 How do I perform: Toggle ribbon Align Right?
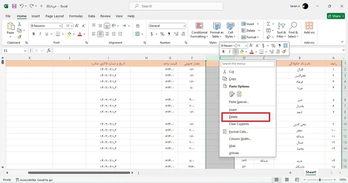pyautogui.click(x=107, y=34)
